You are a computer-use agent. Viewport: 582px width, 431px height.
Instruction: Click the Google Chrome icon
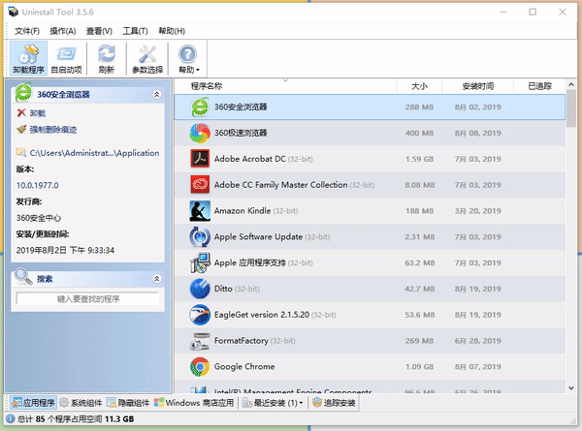pos(200,366)
